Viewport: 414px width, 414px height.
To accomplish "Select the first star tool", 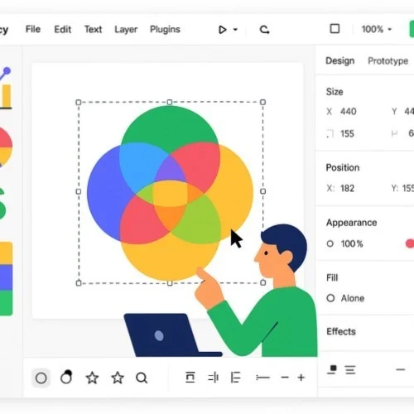I will (92, 378).
